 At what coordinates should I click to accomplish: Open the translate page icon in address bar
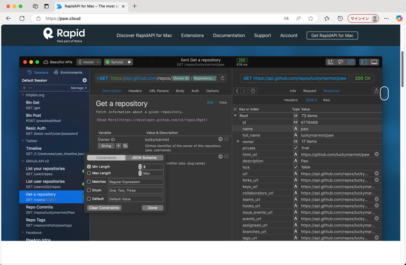[x=286, y=18]
